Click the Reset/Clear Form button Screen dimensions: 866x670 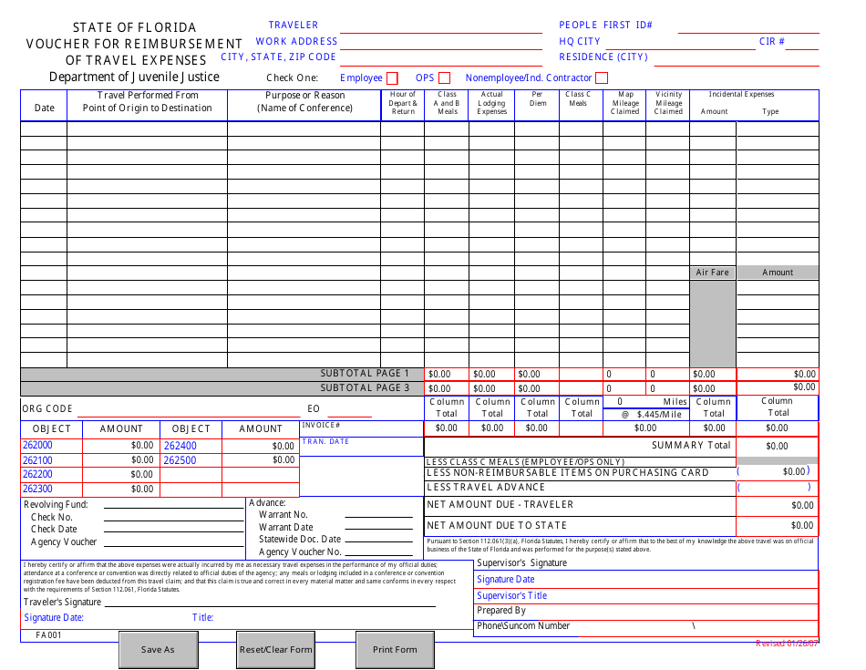coord(275,649)
